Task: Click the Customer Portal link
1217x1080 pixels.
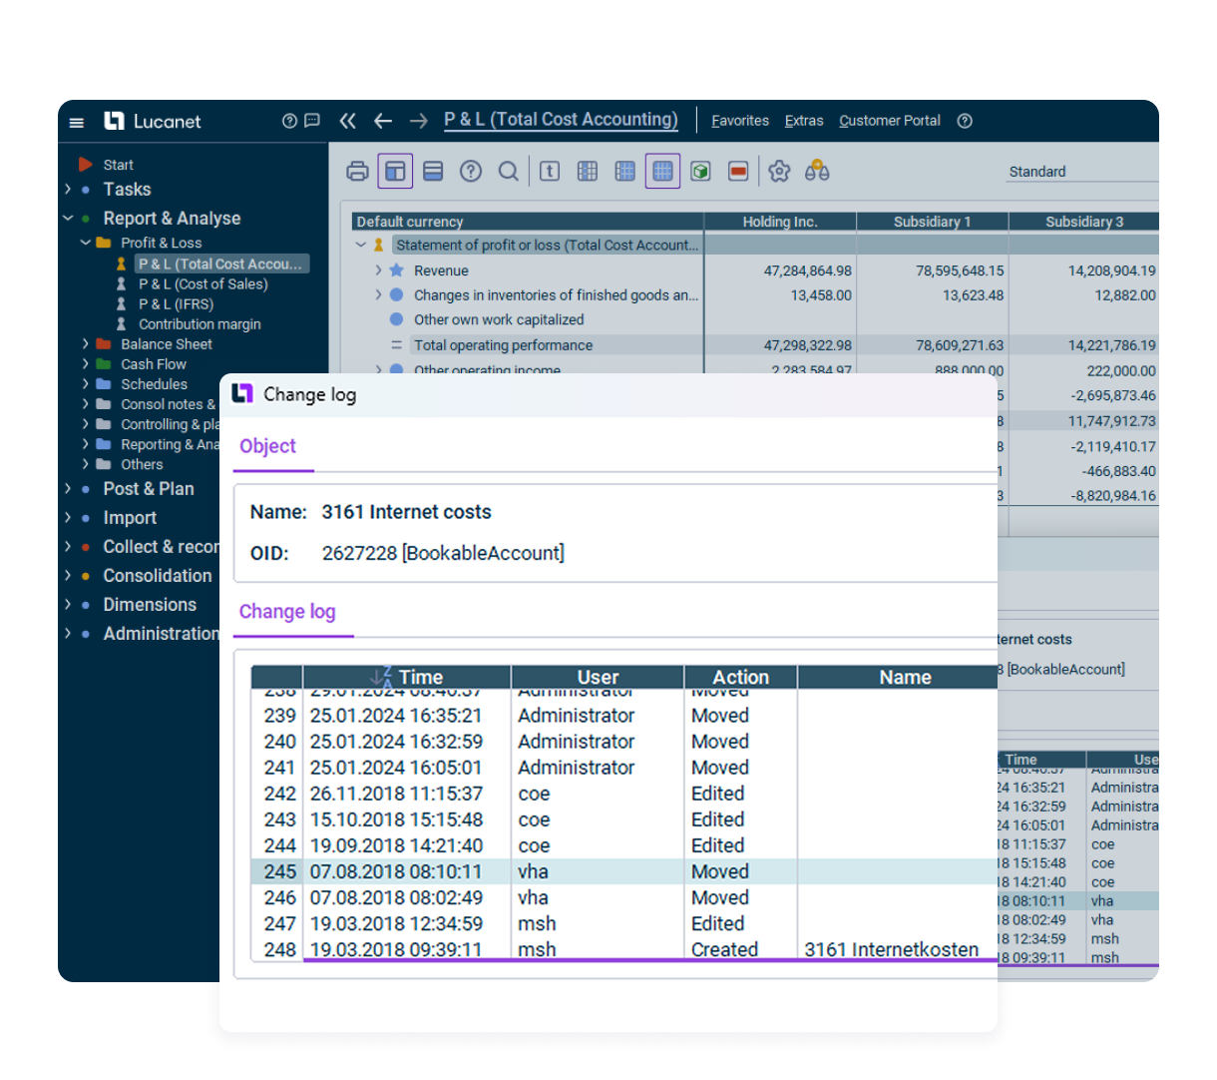Action: click(x=890, y=121)
